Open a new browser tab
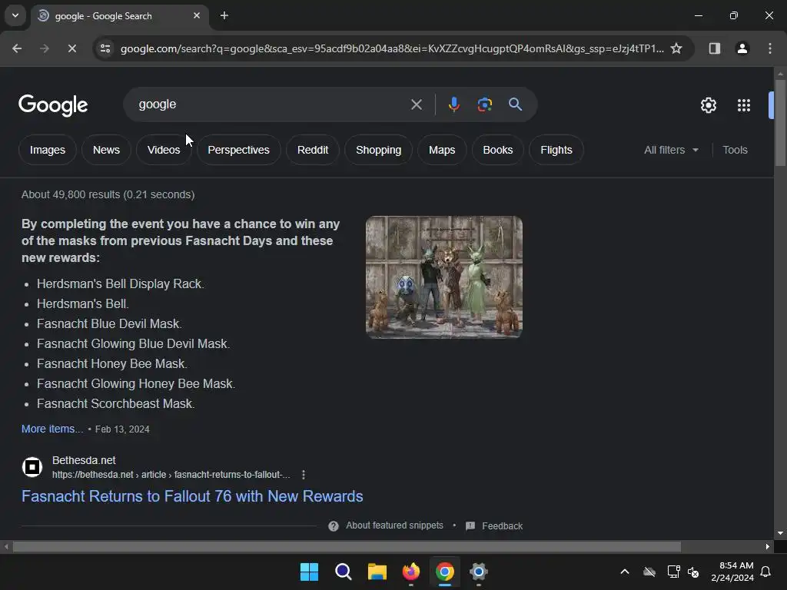The width and height of the screenshot is (787, 590). pyautogui.click(x=224, y=15)
